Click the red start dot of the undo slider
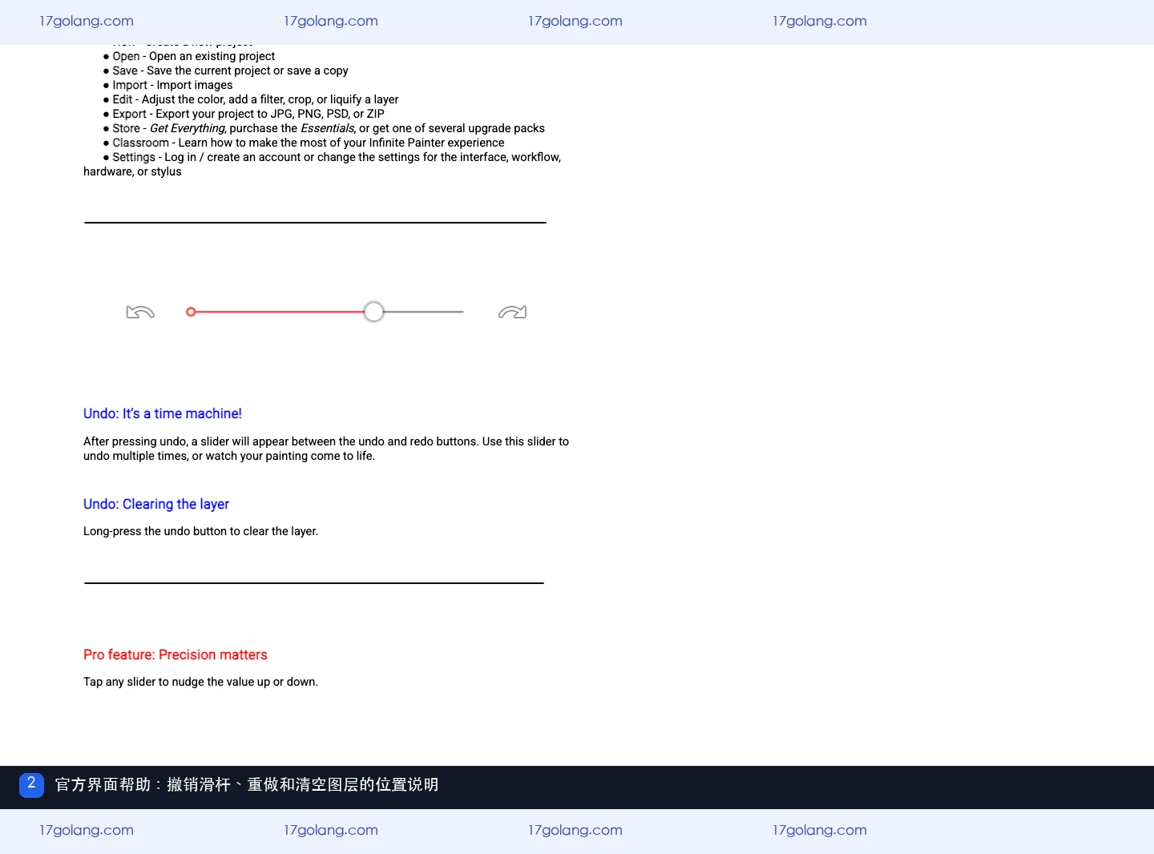 [191, 312]
